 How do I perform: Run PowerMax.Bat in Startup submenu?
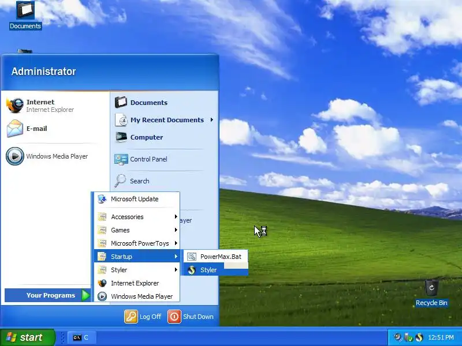[215, 257]
